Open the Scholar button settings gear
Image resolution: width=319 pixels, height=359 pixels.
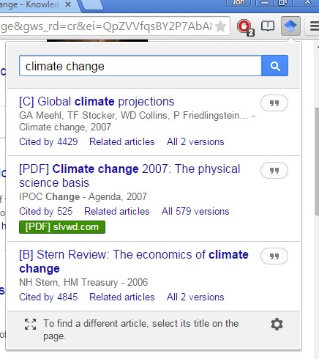[277, 325]
